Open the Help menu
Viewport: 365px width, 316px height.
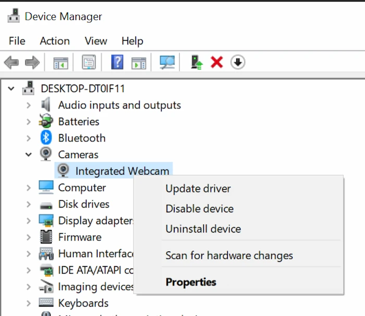coord(132,41)
